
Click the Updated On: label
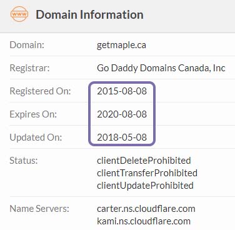click(36, 137)
